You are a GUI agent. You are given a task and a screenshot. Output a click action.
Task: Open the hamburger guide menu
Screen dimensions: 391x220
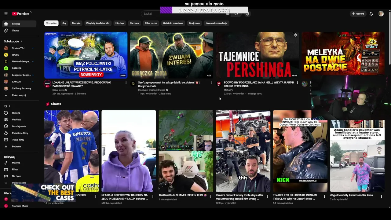pos(6,14)
